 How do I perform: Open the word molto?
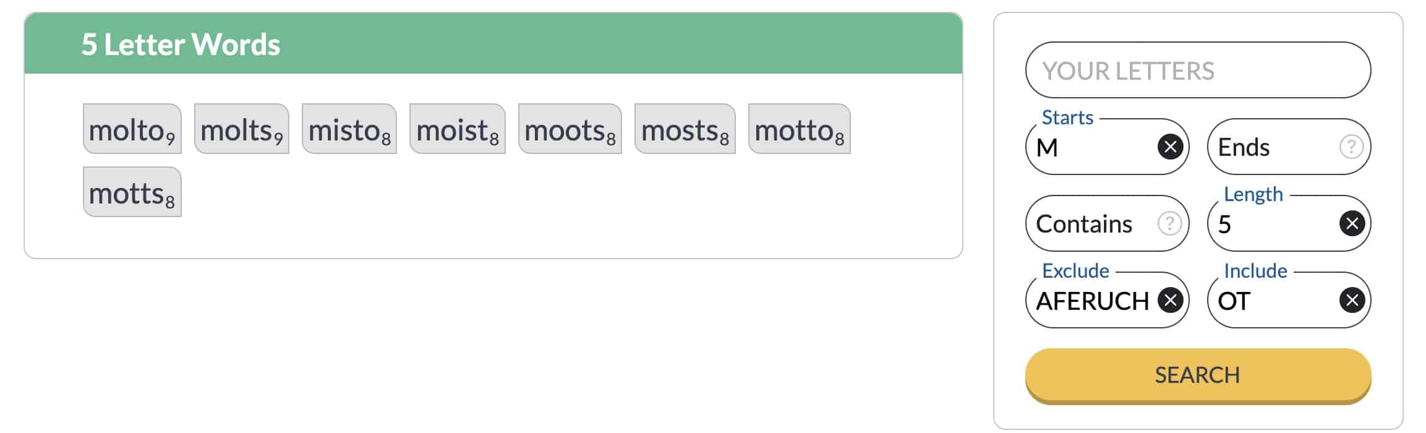click(x=132, y=129)
